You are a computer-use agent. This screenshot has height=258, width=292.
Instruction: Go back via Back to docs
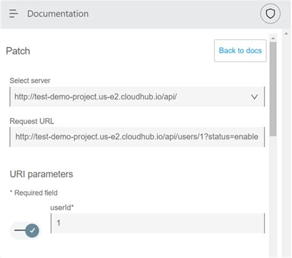[x=240, y=51]
